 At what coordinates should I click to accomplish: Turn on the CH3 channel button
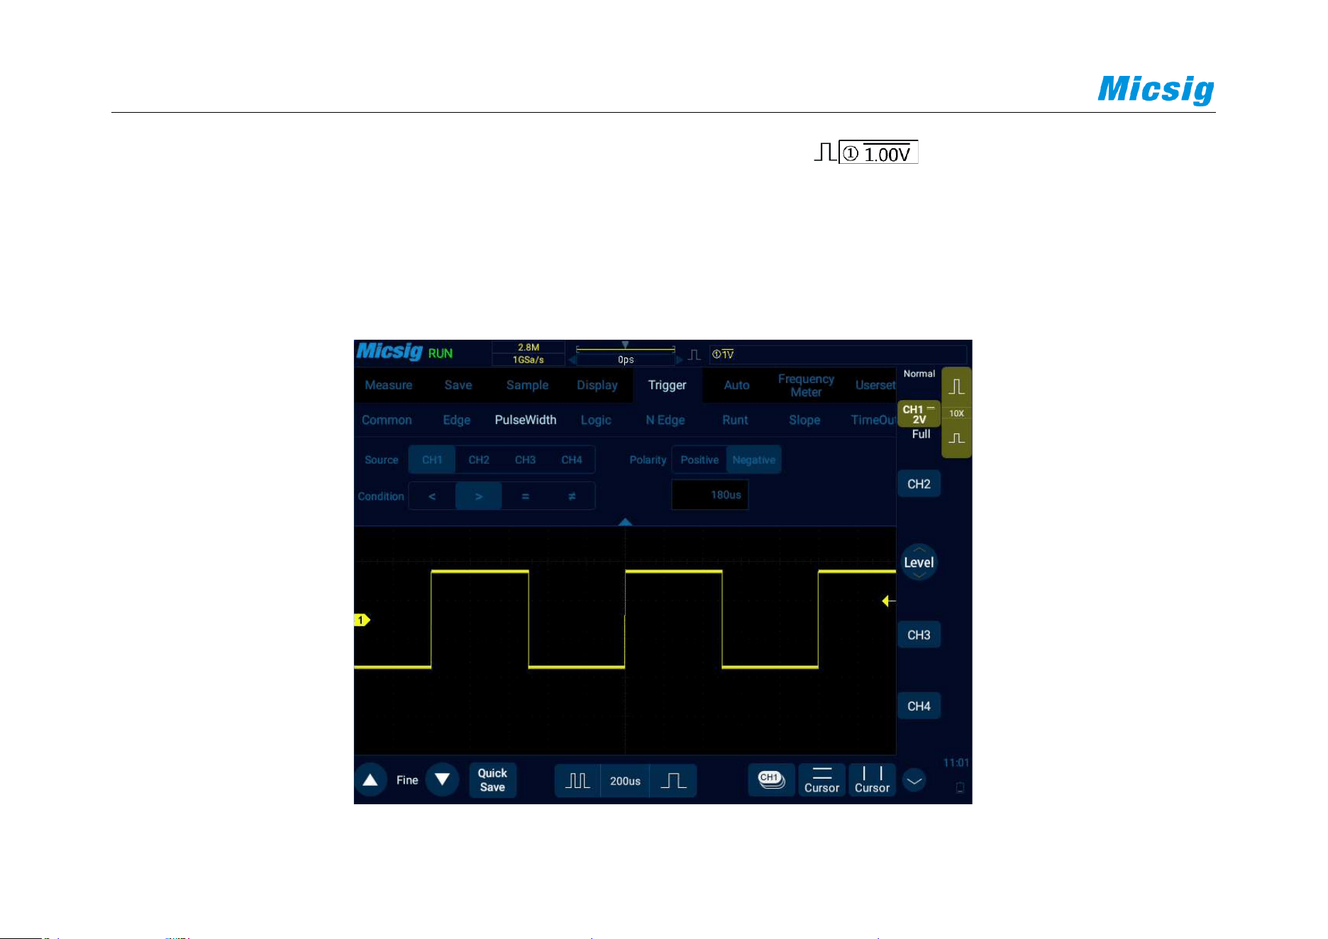pyautogui.click(x=919, y=635)
